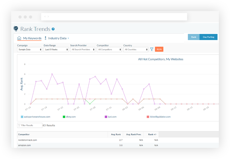Toggle the dkny.com green legend swatch
The image size is (230, 159).
[64, 117]
